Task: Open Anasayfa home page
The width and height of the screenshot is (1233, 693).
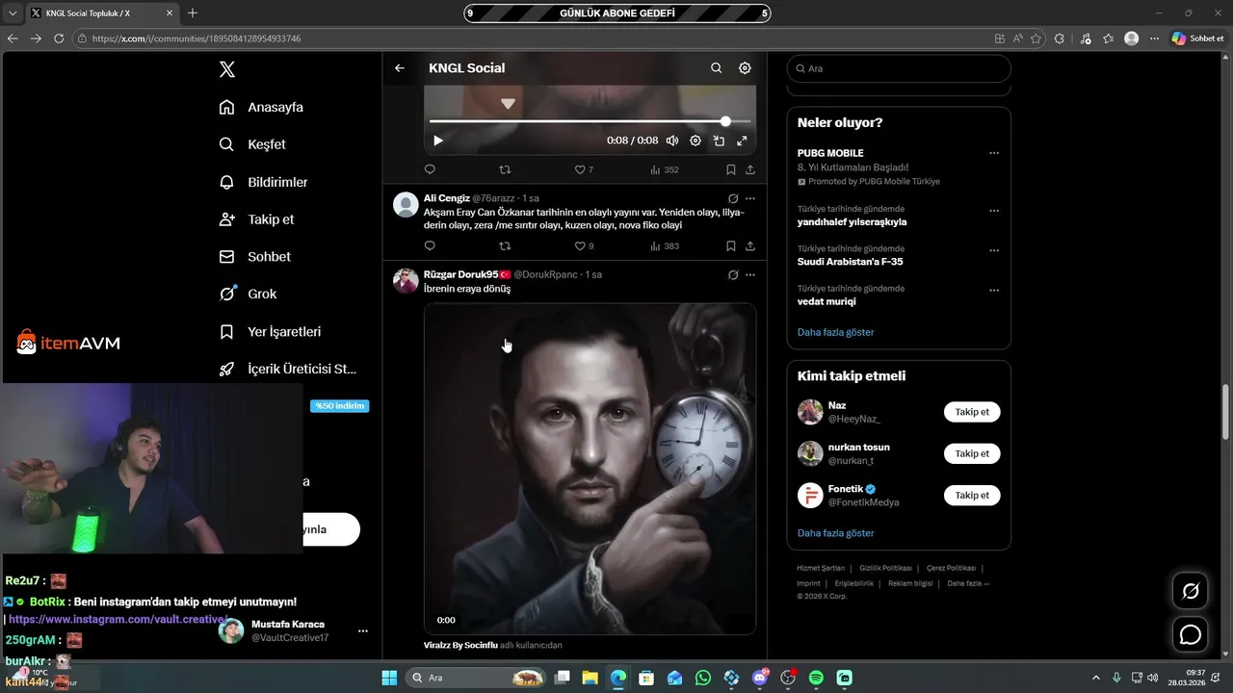Action: click(x=261, y=107)
